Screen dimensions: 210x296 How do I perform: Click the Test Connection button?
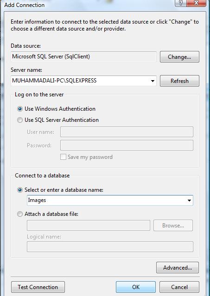click(38, 287)
